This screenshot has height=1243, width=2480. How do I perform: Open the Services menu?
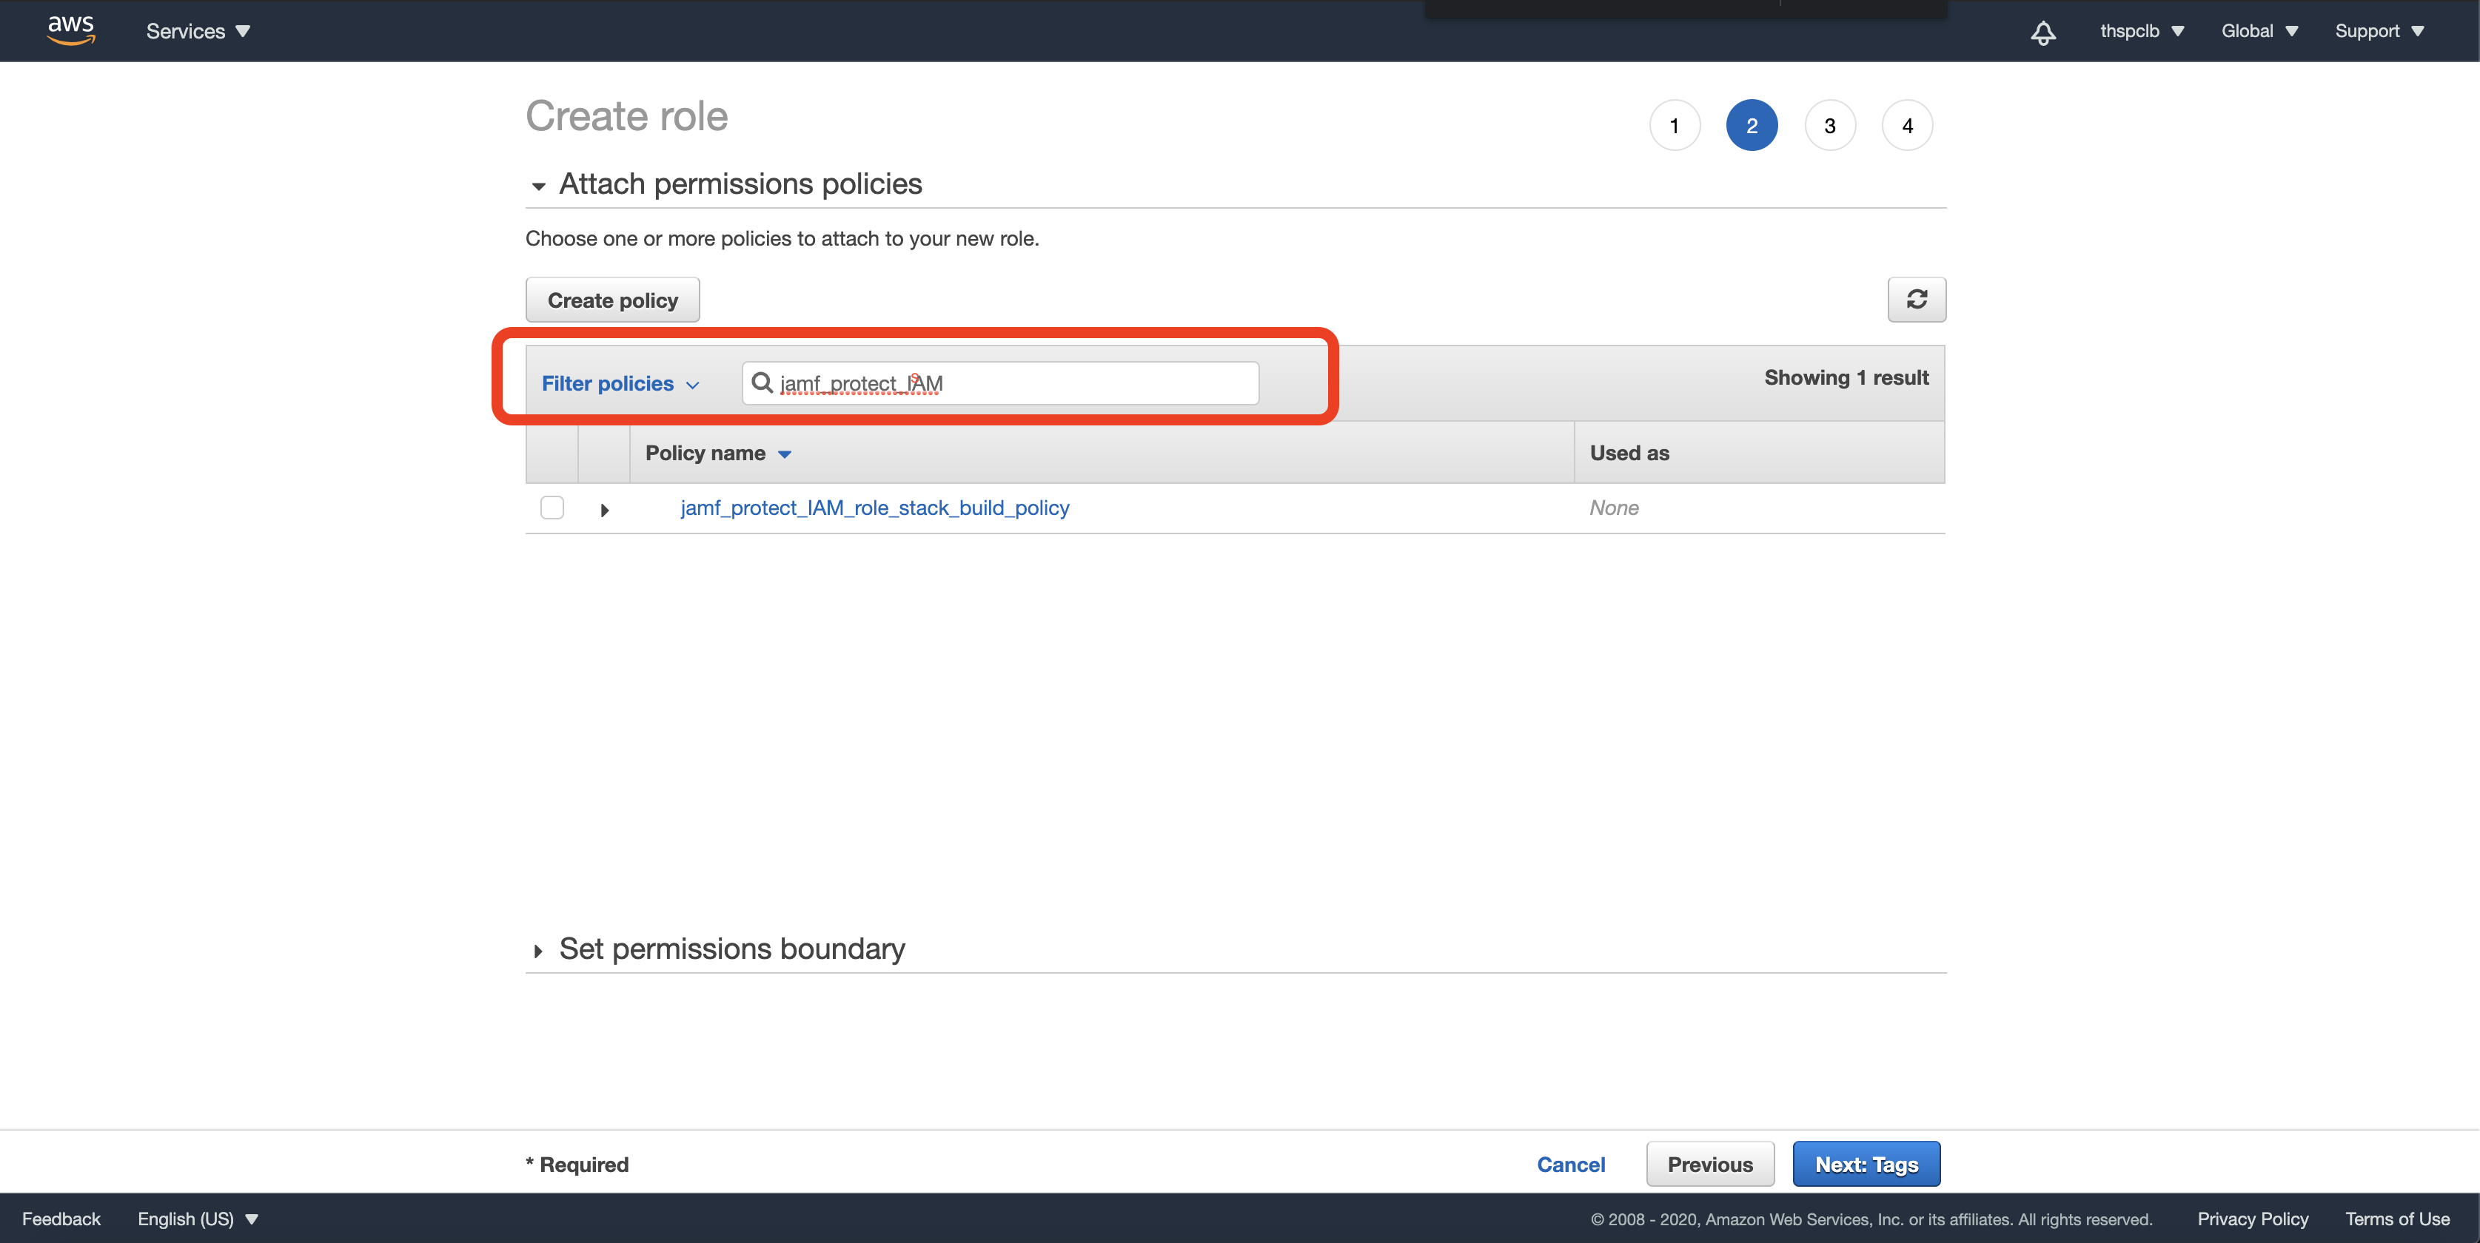point(198,31)
